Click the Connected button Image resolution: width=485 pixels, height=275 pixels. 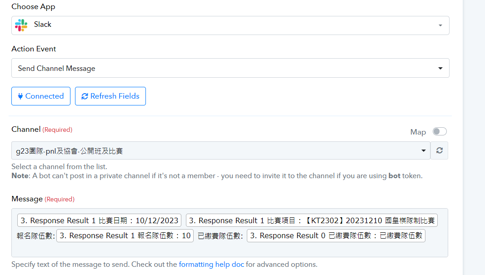tap(41, 96)
